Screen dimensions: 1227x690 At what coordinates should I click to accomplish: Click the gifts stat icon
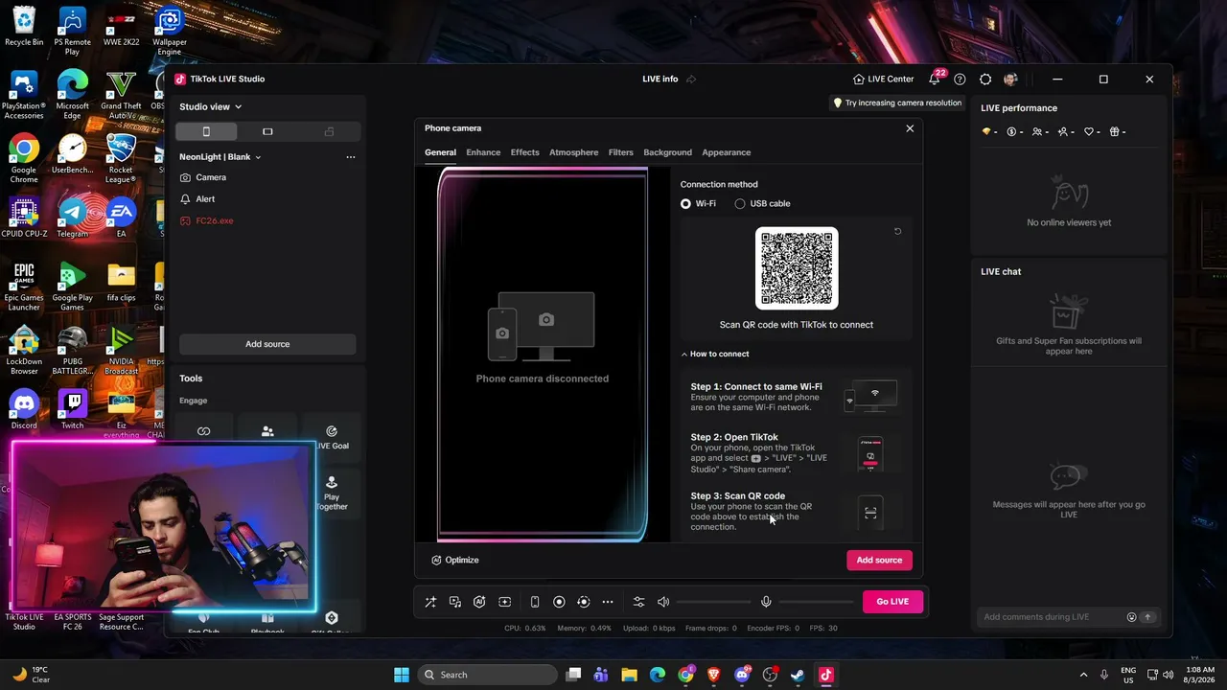click(x=1118, y=131)
